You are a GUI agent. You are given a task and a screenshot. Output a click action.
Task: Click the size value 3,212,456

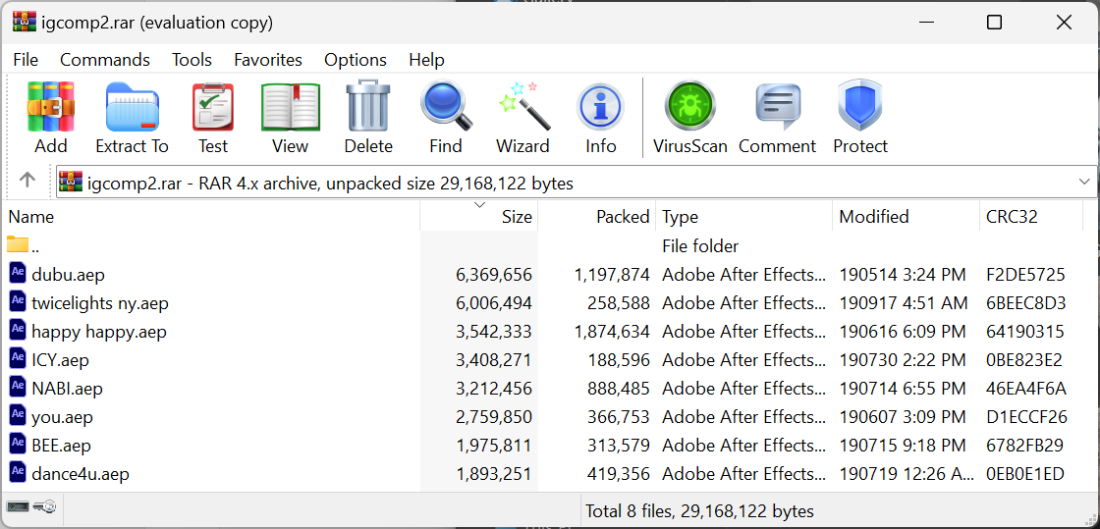pyautogui.click(x=494, y=389)
